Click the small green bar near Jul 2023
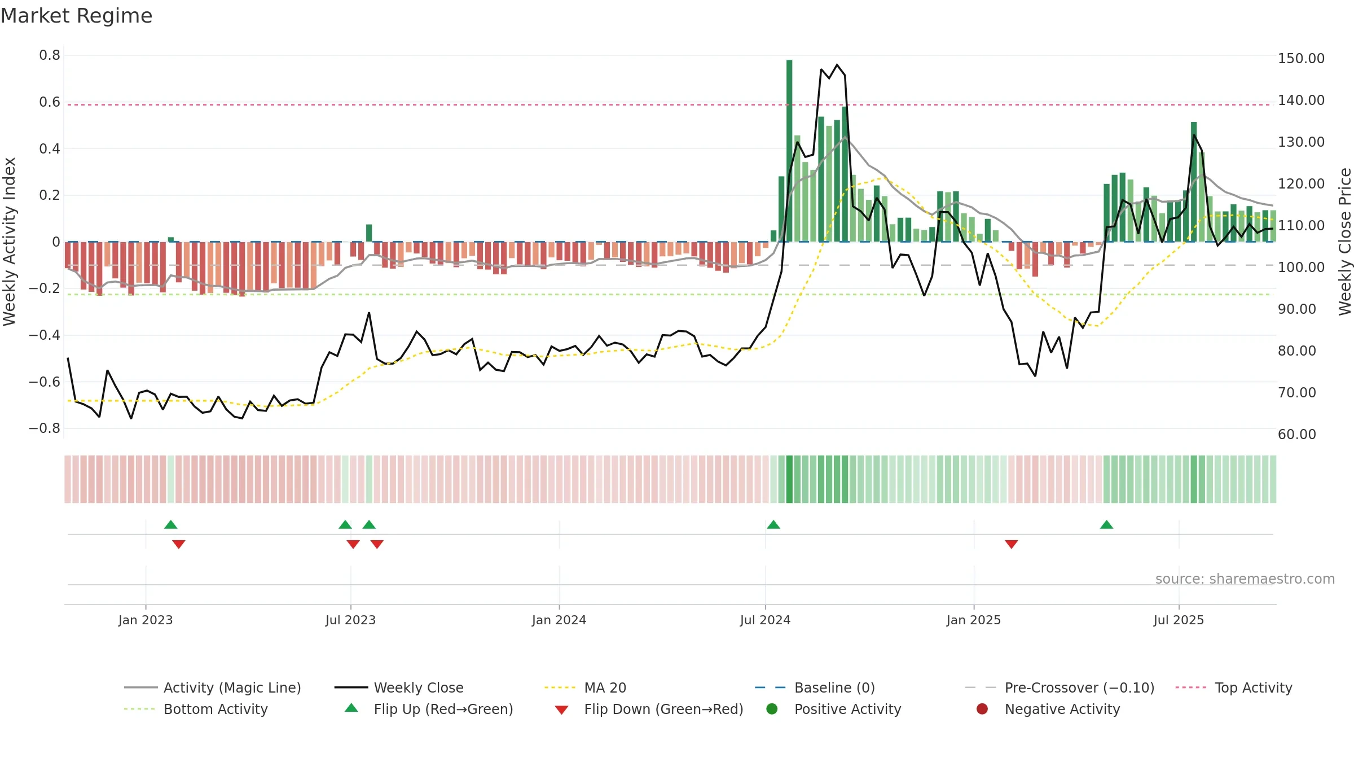Viewport: 1354px width, 762px height. pyautogui.click(x=369, y=233)
